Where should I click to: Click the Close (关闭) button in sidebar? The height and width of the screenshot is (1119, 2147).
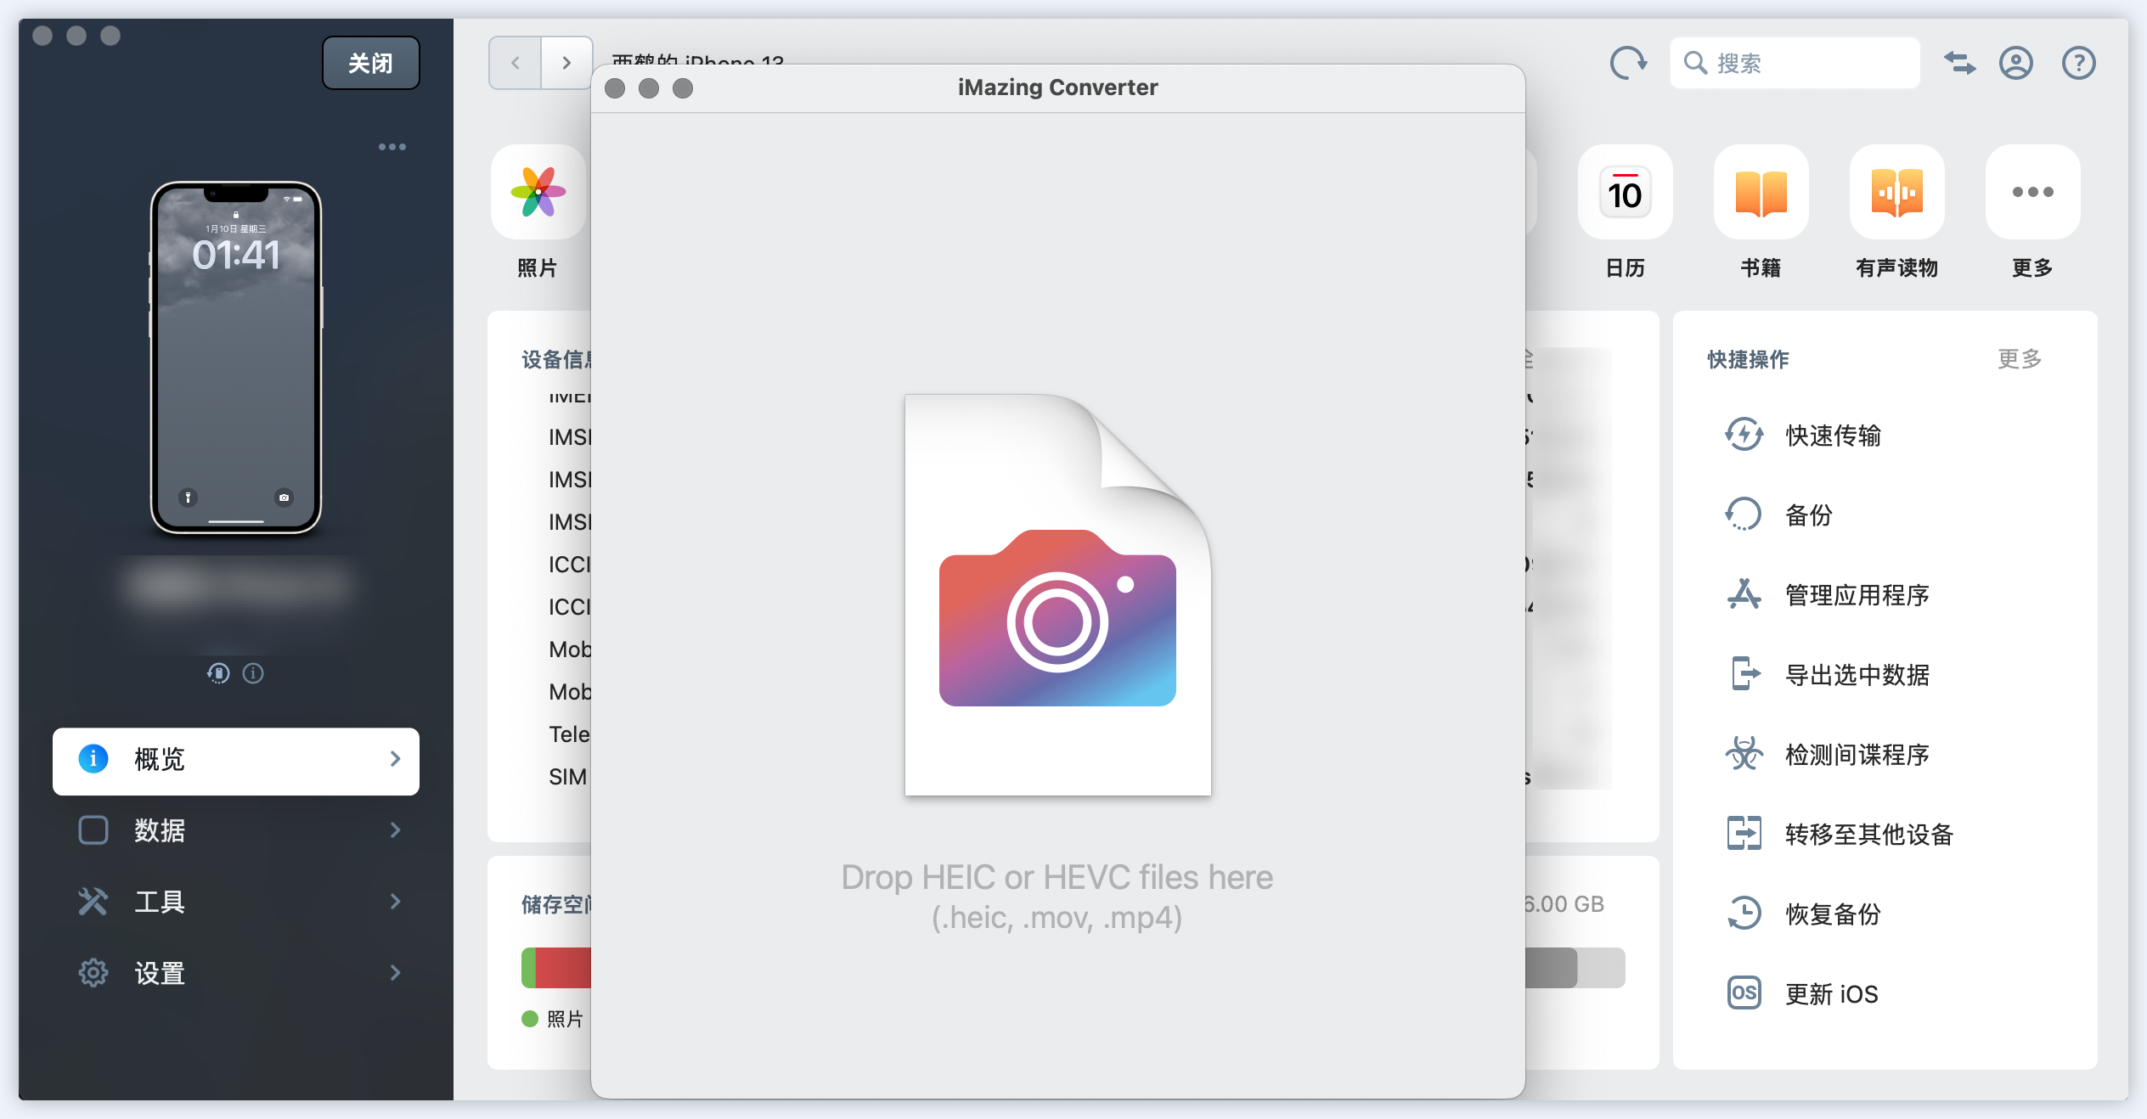click(371, 63)
